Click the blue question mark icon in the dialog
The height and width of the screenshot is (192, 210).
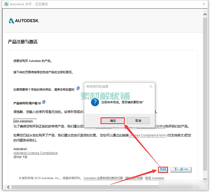pos(95,102)
